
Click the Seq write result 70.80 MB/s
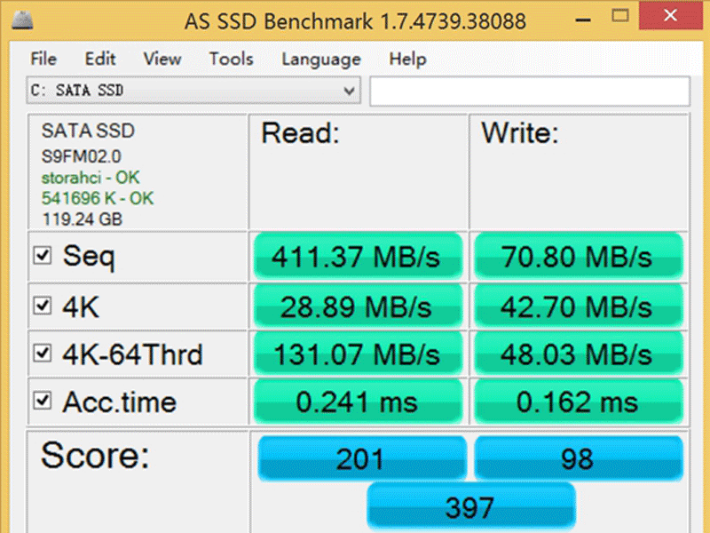[x=579, y=257]
